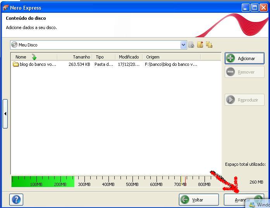Open the help question mark button

(16, 200)
